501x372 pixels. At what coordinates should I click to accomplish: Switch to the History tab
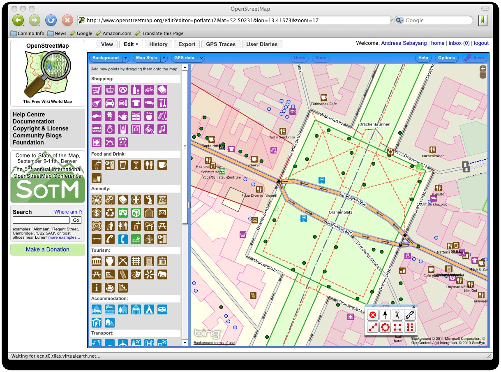[158, 44]
